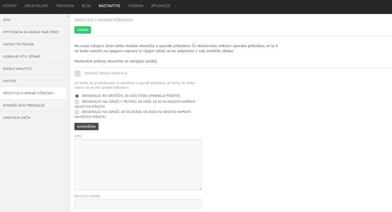This screenshot has height=212, width=392.
Task: Select Obvestilo o uporabi piškotkov sidebar item
Action: pyautogui.click(x=33, y=93)
